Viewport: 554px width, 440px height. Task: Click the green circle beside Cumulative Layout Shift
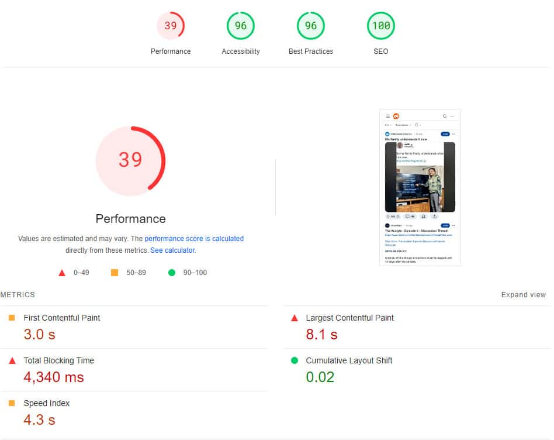click(x=295, y=360)
